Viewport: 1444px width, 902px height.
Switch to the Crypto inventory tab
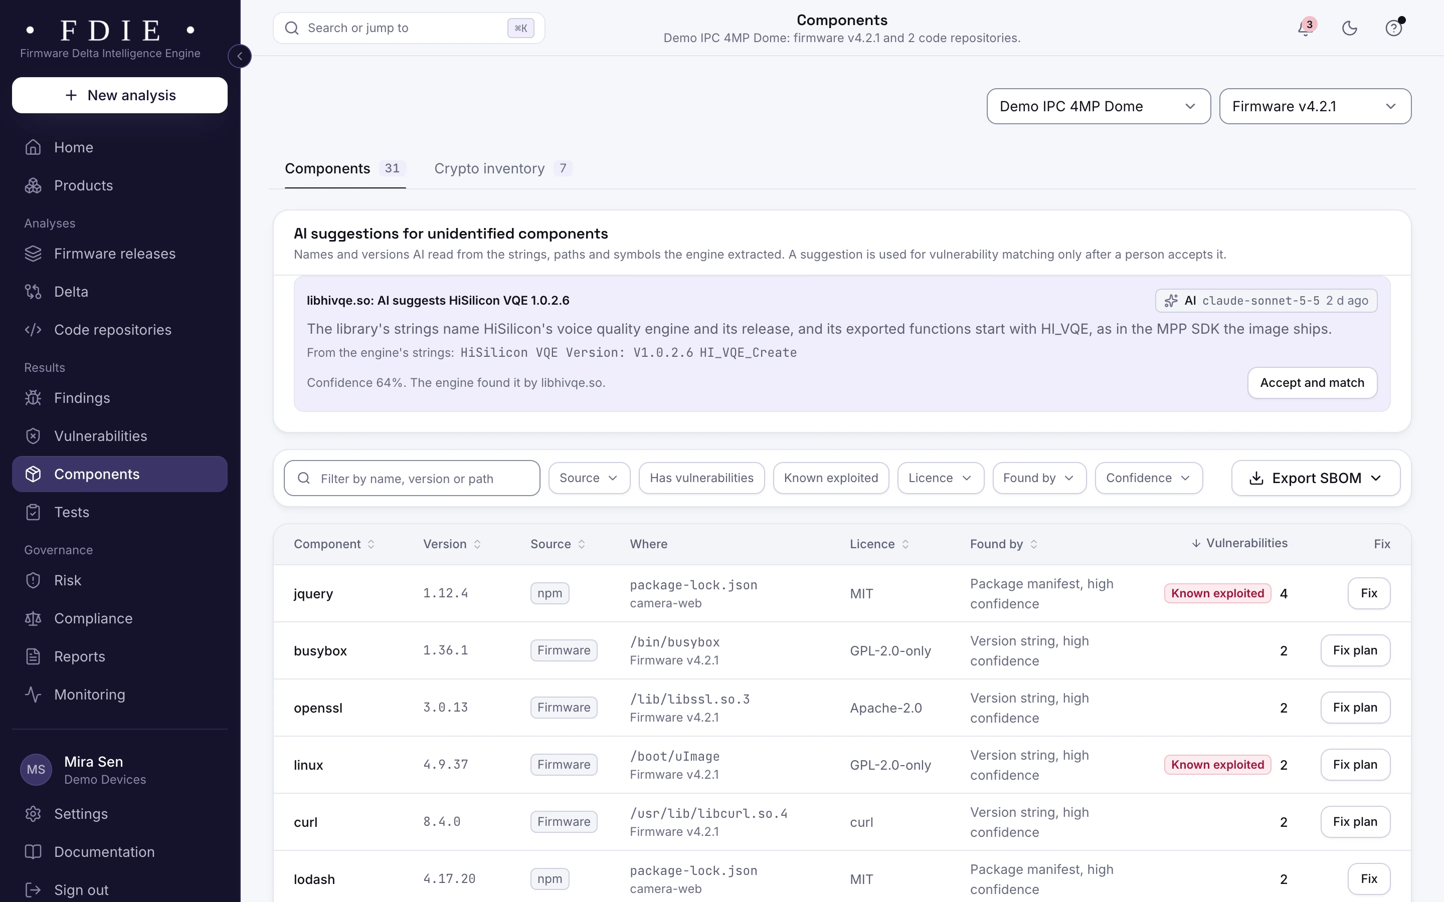click(503, 169)
